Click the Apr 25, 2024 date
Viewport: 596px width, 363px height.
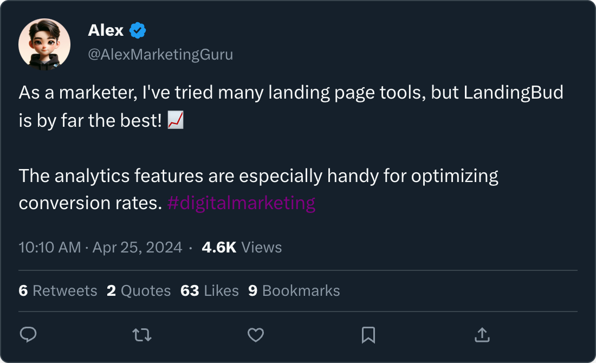(138, 248)
